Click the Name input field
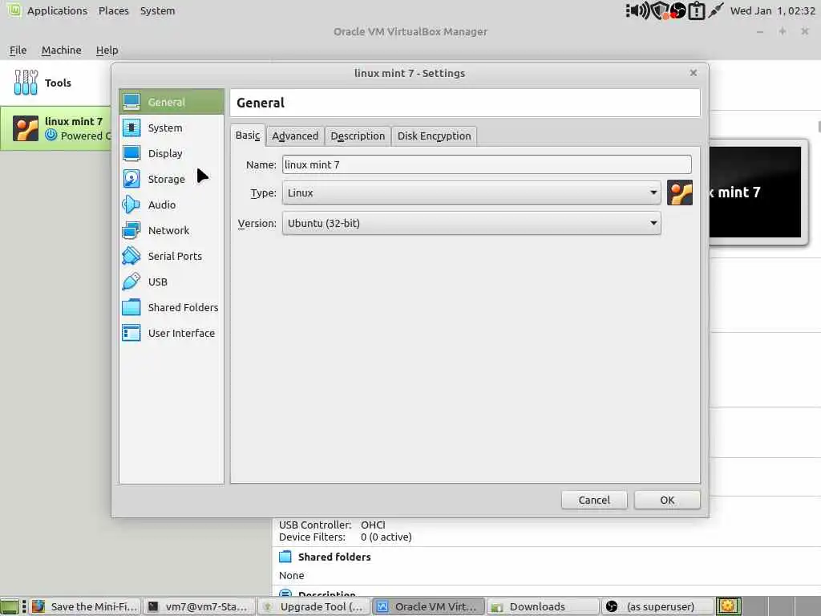Image resolution: width=821 pixels, height=616 pixels. (x=487, y=164)
